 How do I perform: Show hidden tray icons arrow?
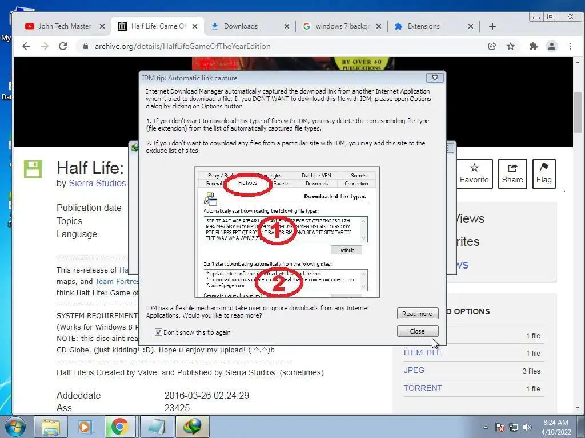click(486, 427)
